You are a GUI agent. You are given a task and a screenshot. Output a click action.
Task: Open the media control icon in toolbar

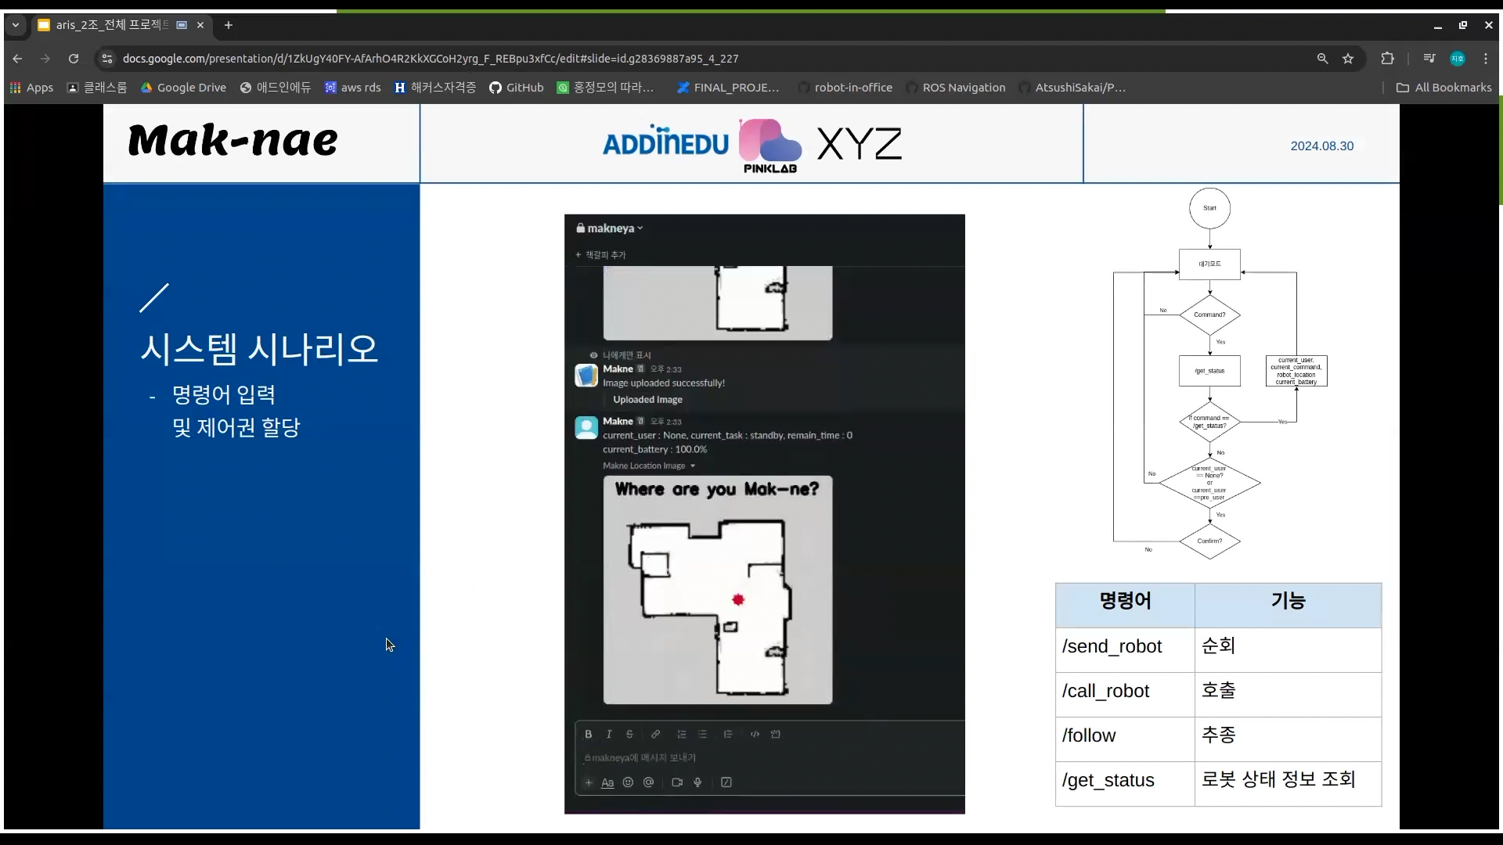pyautogui.click(x=1429, y=59)
